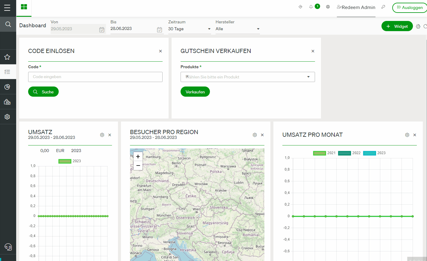Close the Umsatz pro Monat widget

(415, 135)
